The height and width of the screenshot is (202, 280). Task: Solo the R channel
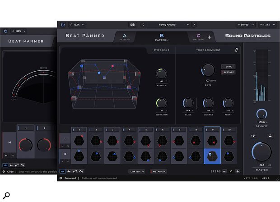tap(68, 161)
